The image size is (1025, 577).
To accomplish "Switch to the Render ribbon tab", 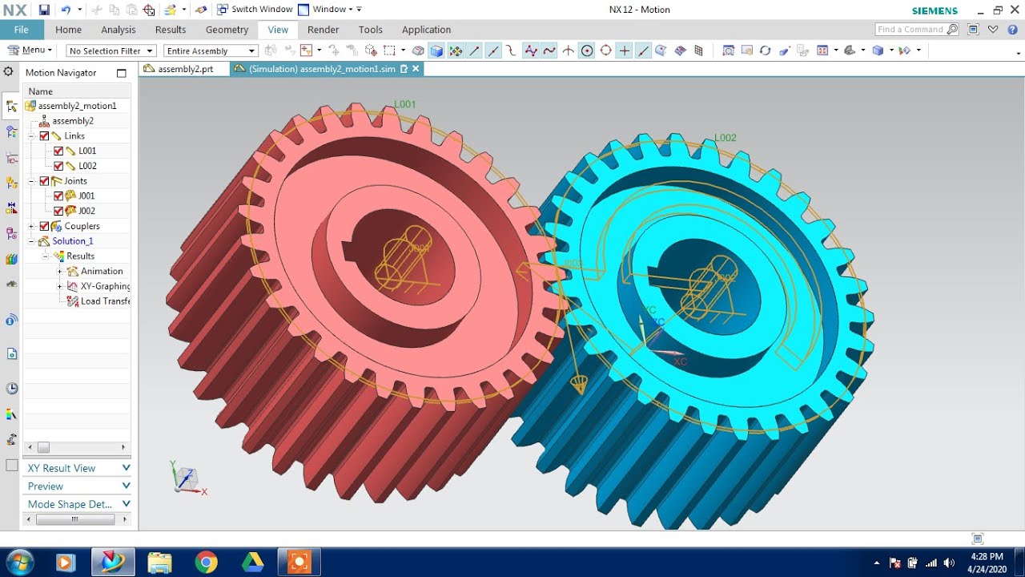I will coord(324,30).
